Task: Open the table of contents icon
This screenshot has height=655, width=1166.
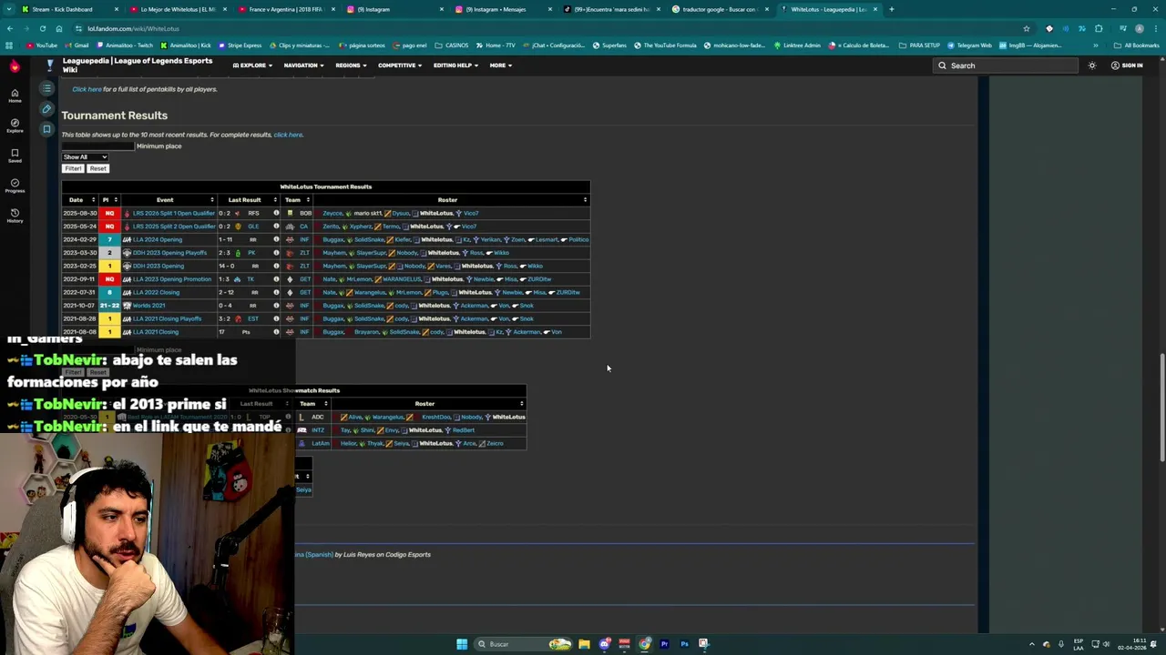Action: pos(46,88)
